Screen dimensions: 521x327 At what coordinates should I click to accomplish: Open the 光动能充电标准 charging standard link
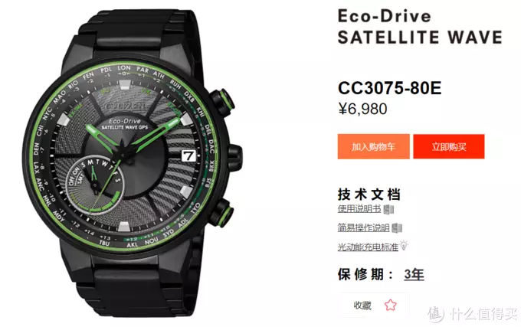pyautogui.click(x=368, y=247)
